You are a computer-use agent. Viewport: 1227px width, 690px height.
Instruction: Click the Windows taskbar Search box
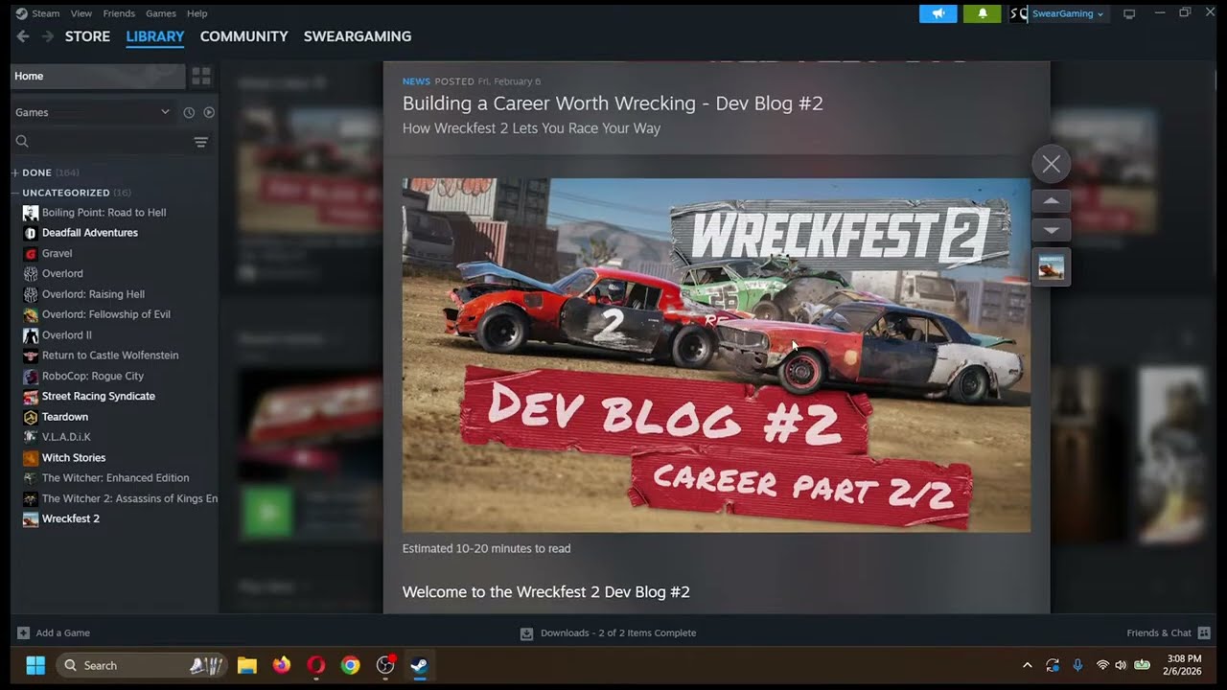pyautogui.click(x=142, y=665)
